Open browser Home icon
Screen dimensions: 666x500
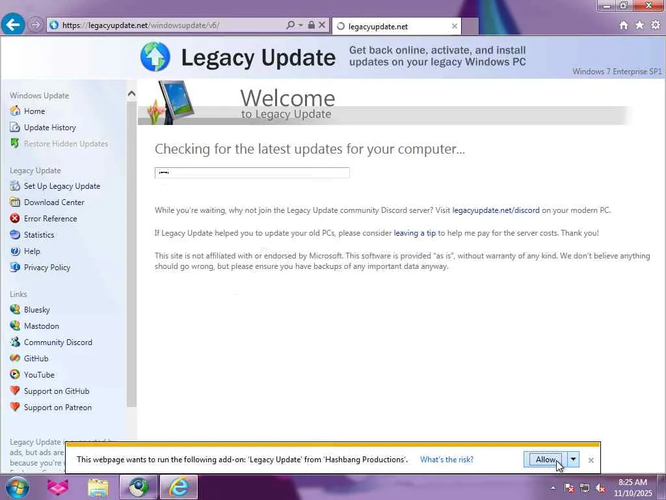coord(624,25)
